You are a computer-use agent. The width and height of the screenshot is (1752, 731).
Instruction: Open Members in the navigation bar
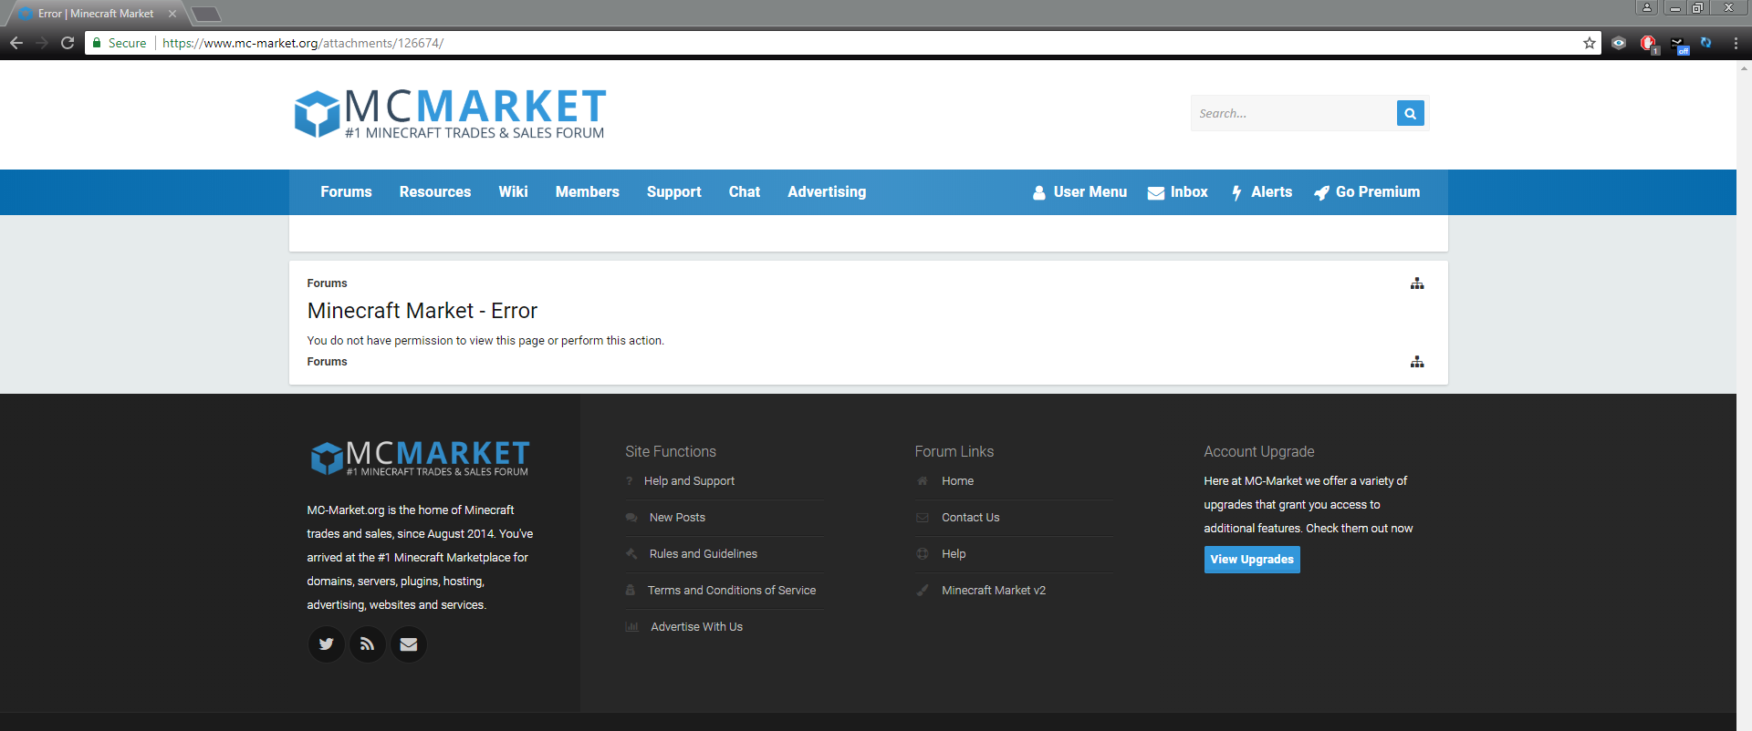pos(588,191)
